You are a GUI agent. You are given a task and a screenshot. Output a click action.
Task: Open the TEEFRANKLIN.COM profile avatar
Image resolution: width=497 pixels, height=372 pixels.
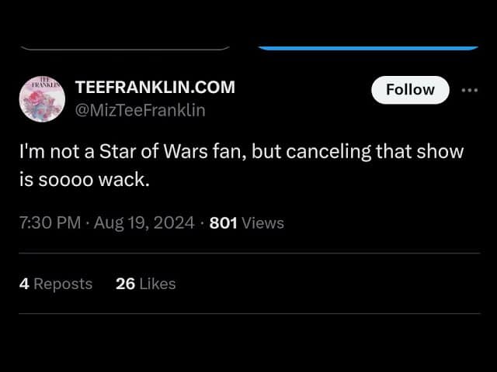pos(40,98)
